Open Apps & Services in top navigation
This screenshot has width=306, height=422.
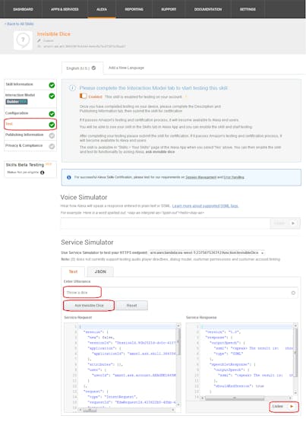pyautogui.click(x=65, y=9)
